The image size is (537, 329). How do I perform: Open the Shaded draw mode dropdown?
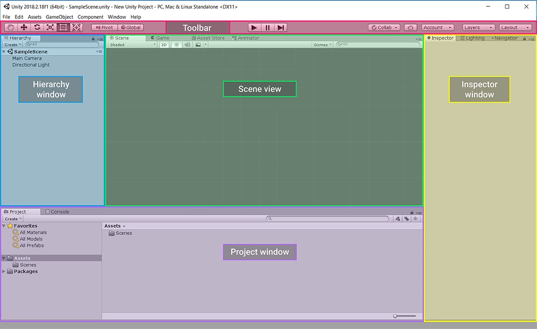[133, 45]
